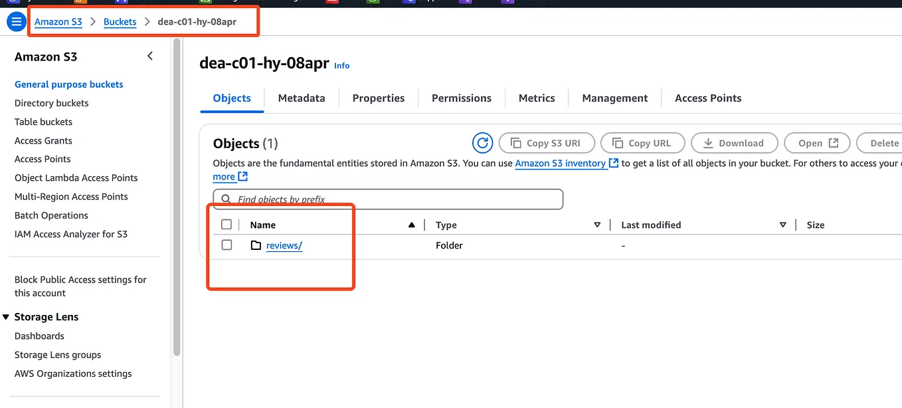Image resolution: width=902 pixels, height=408 pixels.
Task: Click the external-link icon on Amazon S3 inventory
Action: pos(613,163)
